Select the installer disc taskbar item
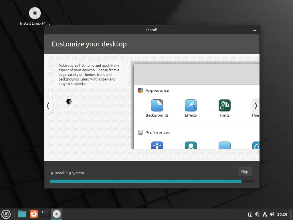This screenshot has width=293, height=220. 56,214
